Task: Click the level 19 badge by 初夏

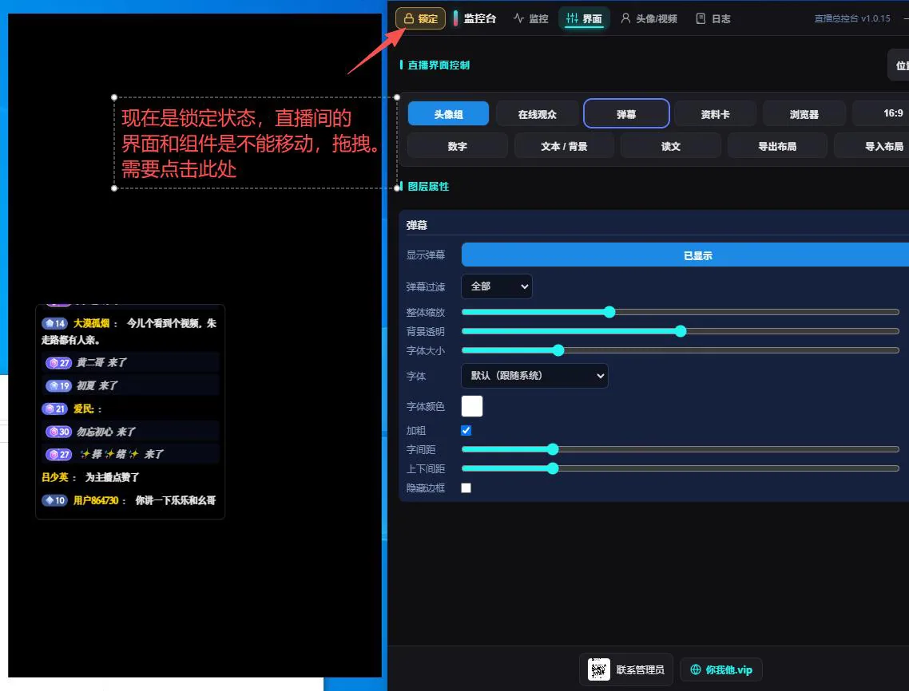Action: point(58,385)
